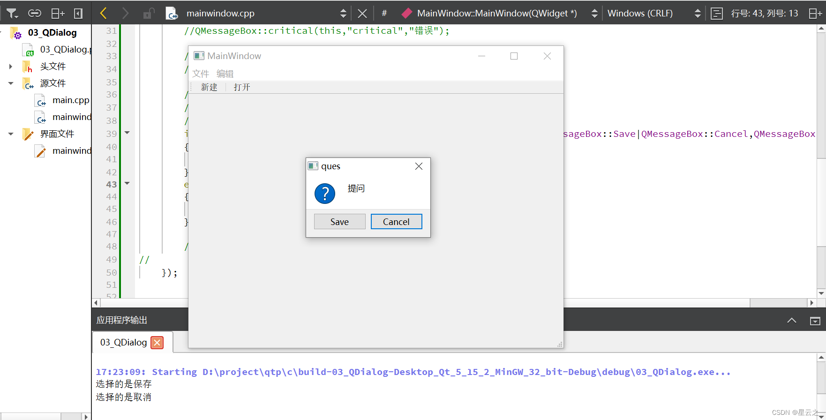Click the # symbol indicator

[384, 13]
